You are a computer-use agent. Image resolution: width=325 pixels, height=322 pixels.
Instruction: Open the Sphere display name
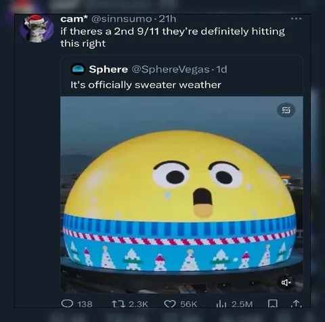108,69
